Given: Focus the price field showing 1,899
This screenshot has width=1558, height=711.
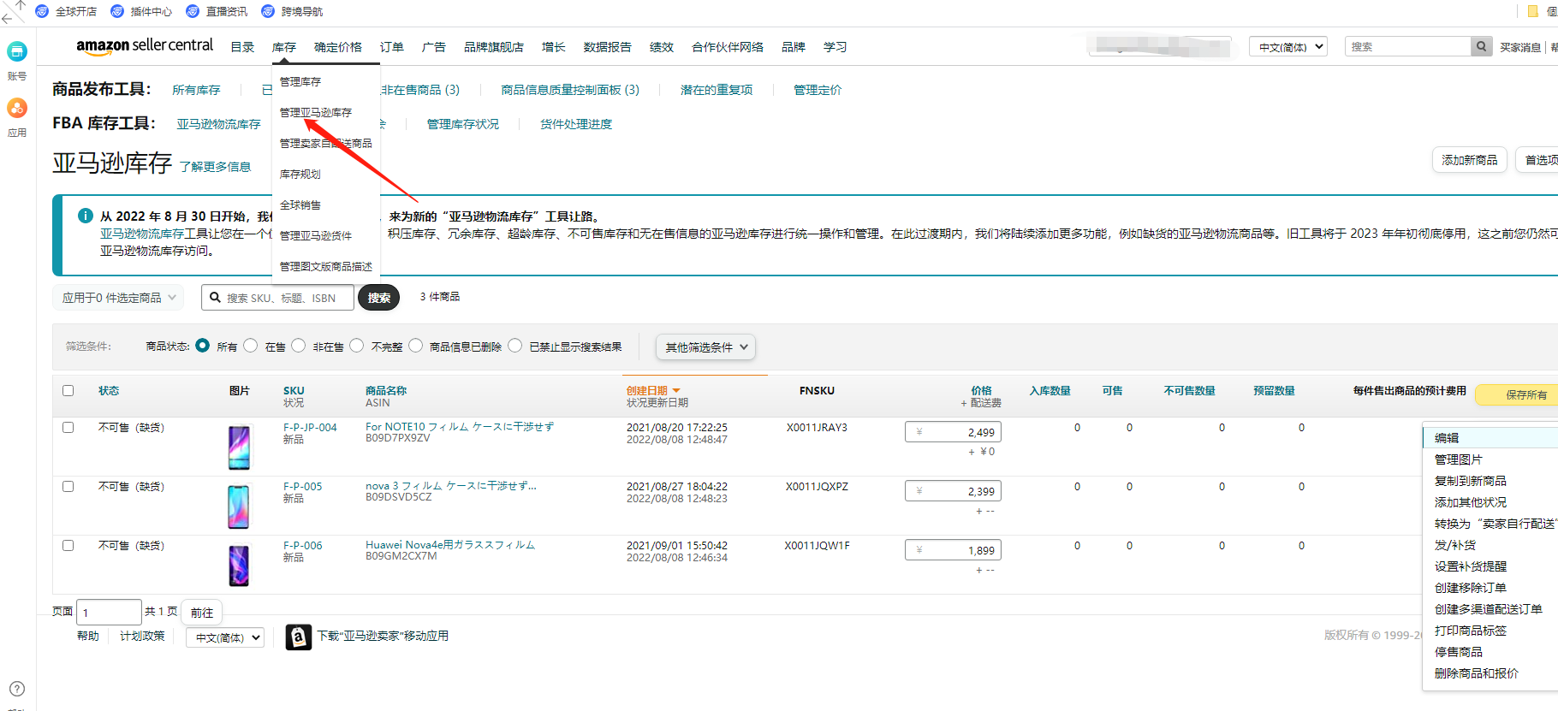Looking at the screenshot, I should pyautogui.click(x=953, y=550).
